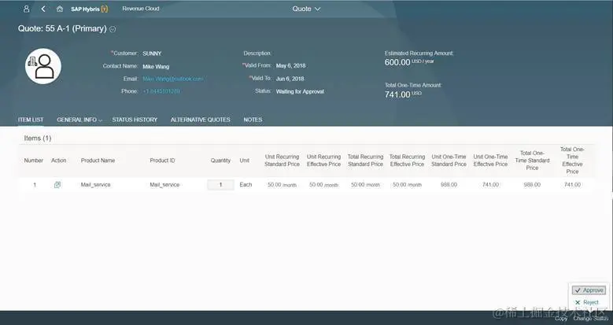
Task: Click the customer avatar image
Action: point(43,66)
